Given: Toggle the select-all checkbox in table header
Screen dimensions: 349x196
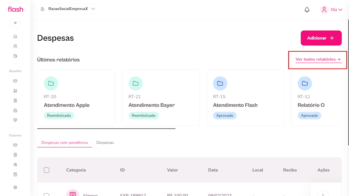Looking at the screenshot, I should point(47,170).
